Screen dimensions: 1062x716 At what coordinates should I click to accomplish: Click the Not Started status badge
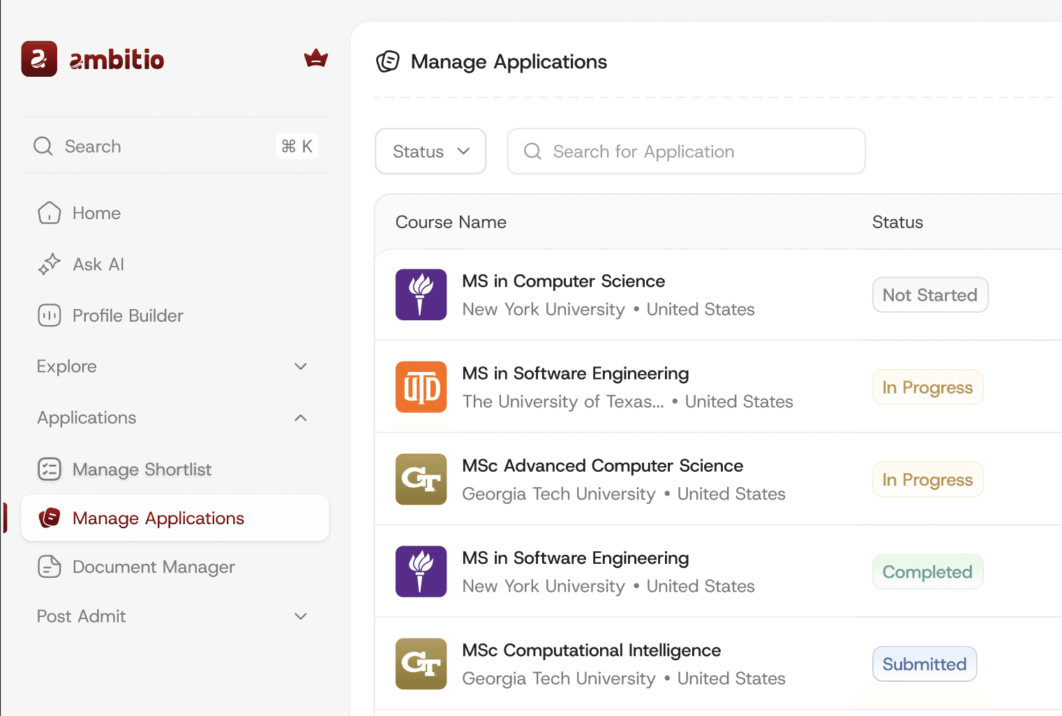click(x=929, y=295)
